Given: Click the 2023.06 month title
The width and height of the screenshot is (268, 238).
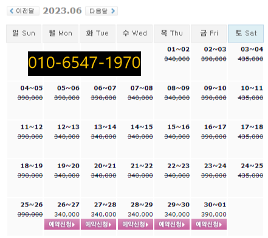Looking at the screenshot, I should [x=62, y=11].
